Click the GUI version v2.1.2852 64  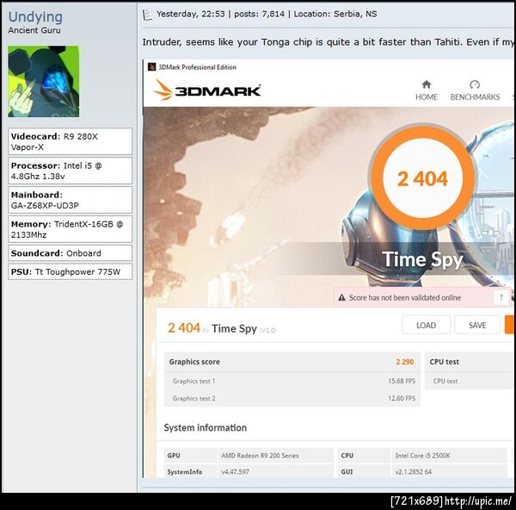414,472
